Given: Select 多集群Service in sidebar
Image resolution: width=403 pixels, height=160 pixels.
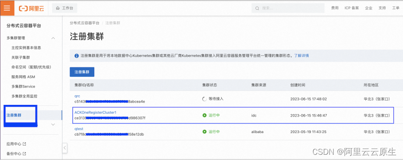Looking at the screenshot, I should click(23, 87).
